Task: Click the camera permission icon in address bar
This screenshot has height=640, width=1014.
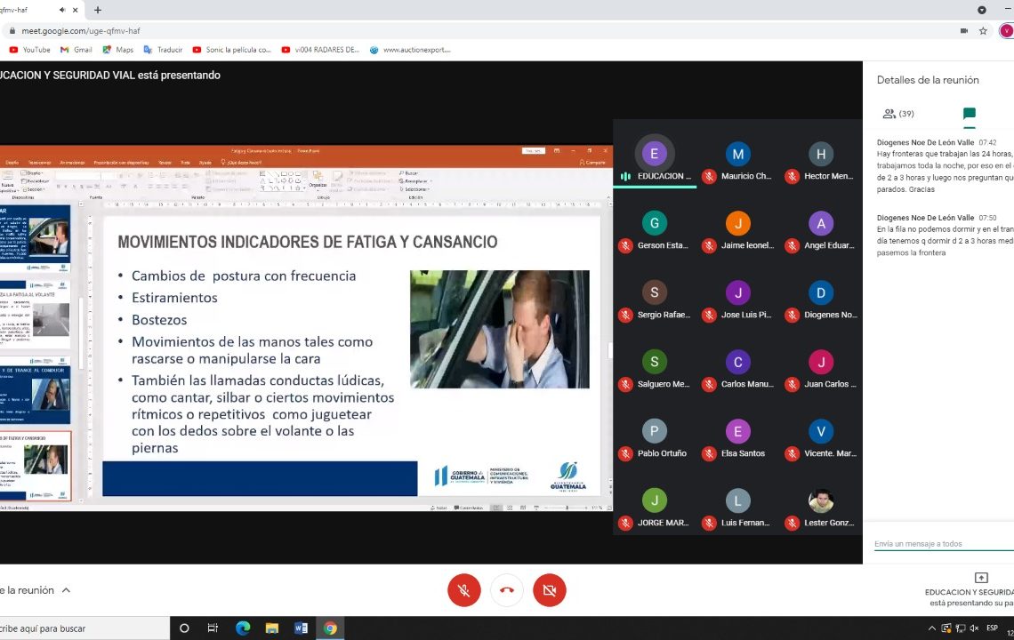Action: (964, 30)
